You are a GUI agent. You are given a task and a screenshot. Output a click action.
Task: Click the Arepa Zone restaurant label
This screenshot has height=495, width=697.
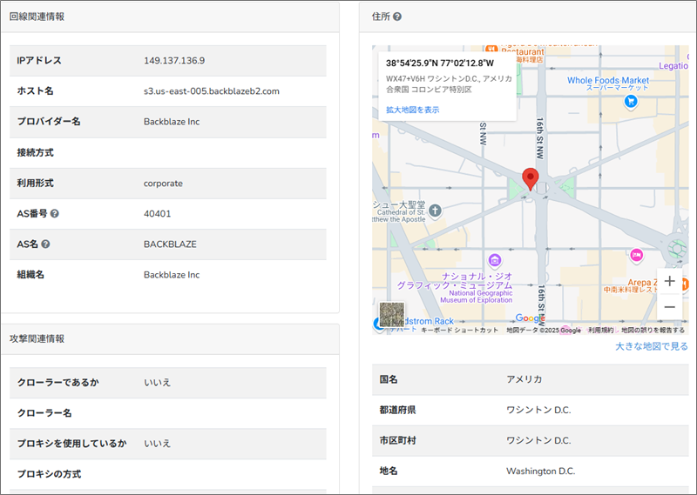(x=642, y=283)
